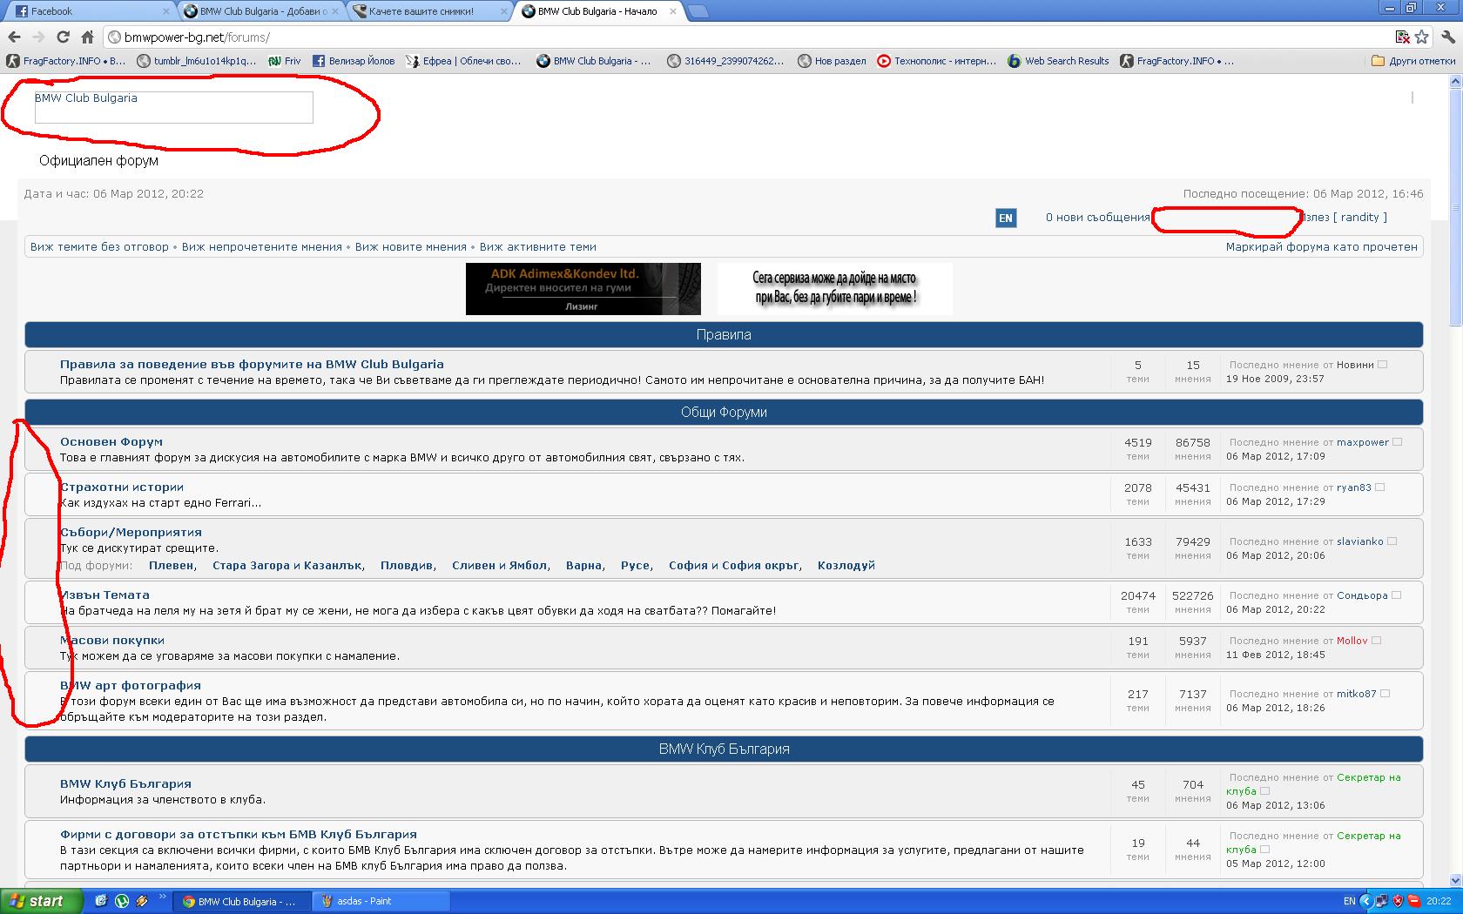1463x914 pixels.
Task: Go back with the browser back arrow
Action: (x=14, y=37)
